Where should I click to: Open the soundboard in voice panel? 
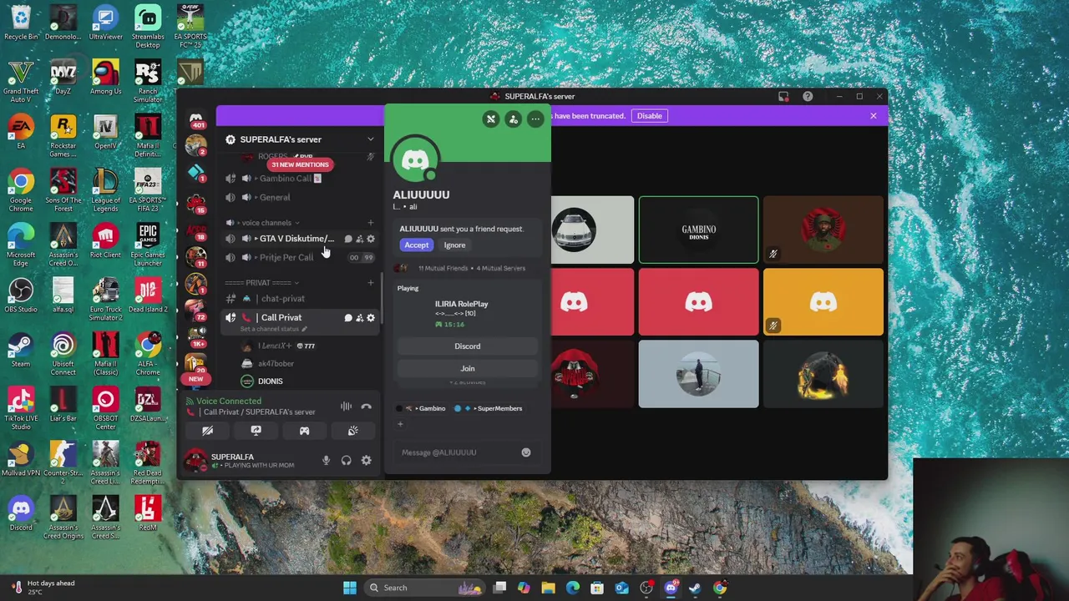352,431
